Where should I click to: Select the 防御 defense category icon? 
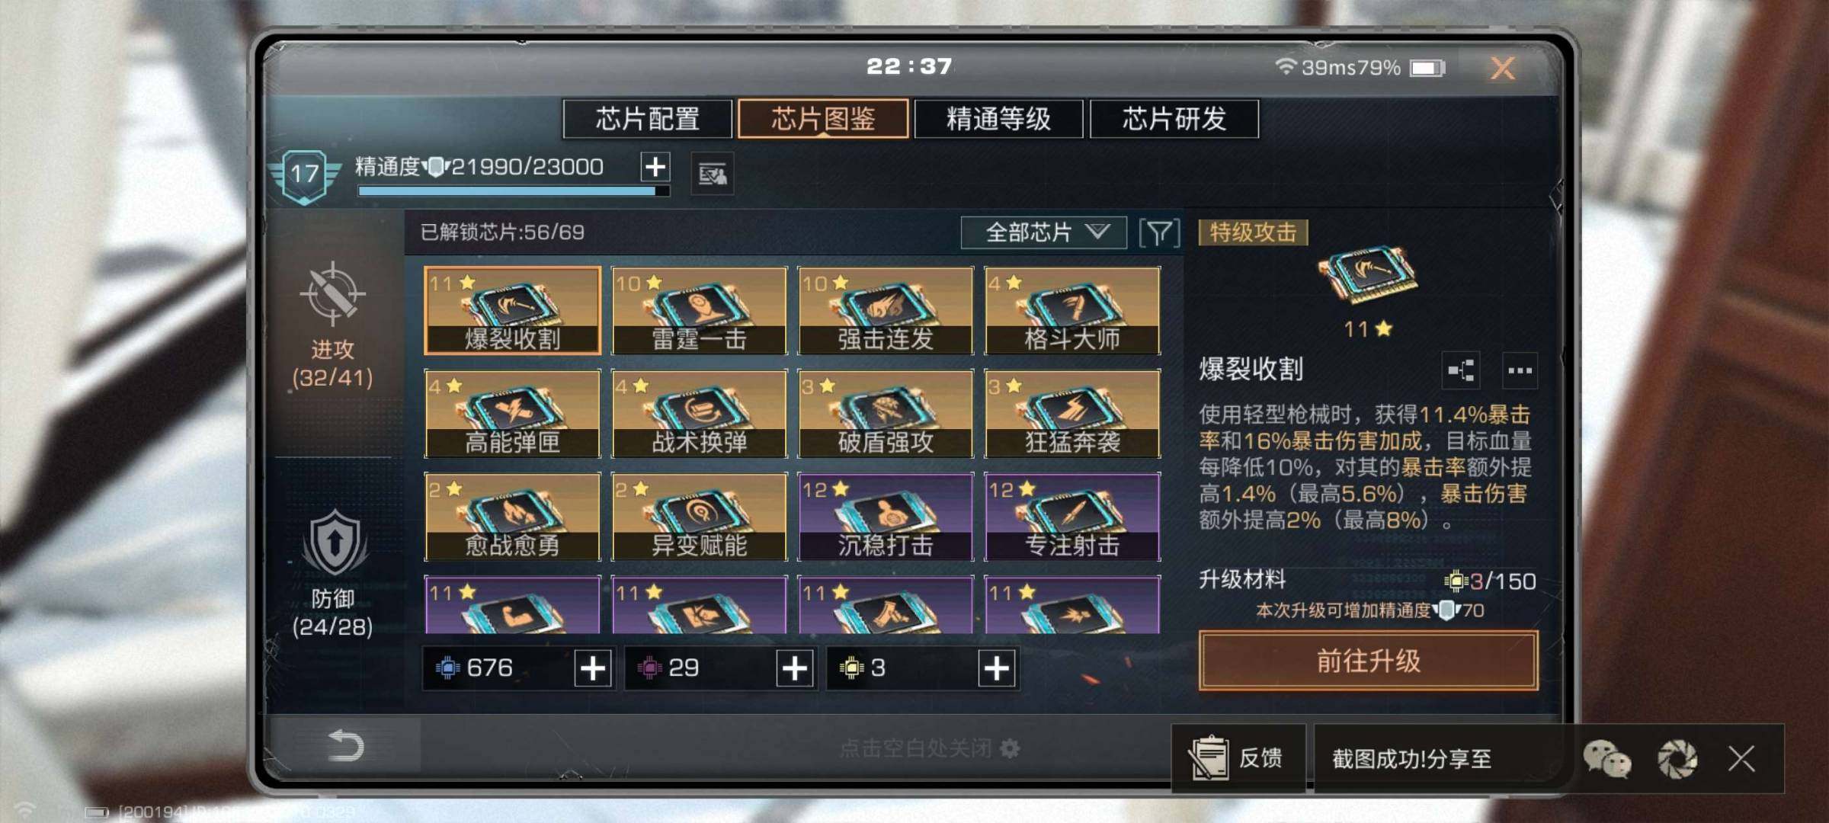(x=334, y=543)
